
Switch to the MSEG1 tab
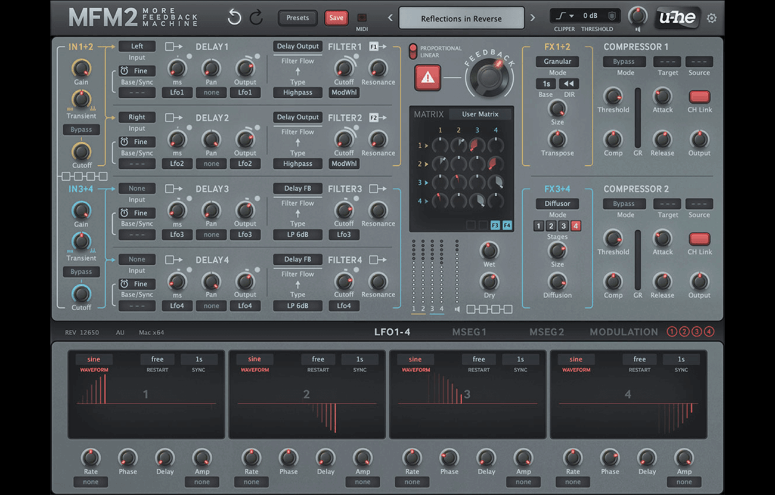click(469, 332)
